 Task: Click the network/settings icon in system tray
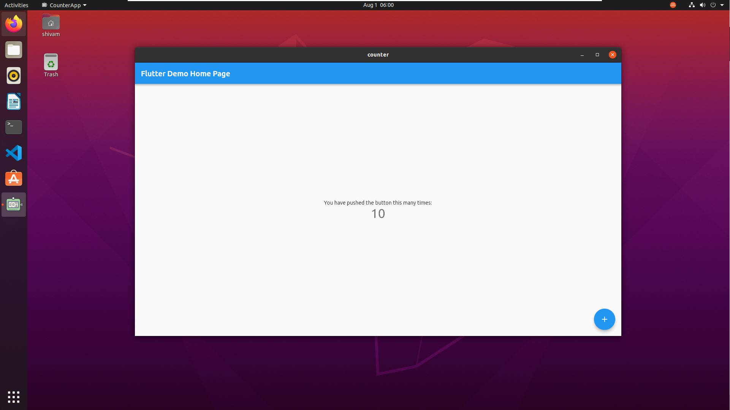pos(691,5)
